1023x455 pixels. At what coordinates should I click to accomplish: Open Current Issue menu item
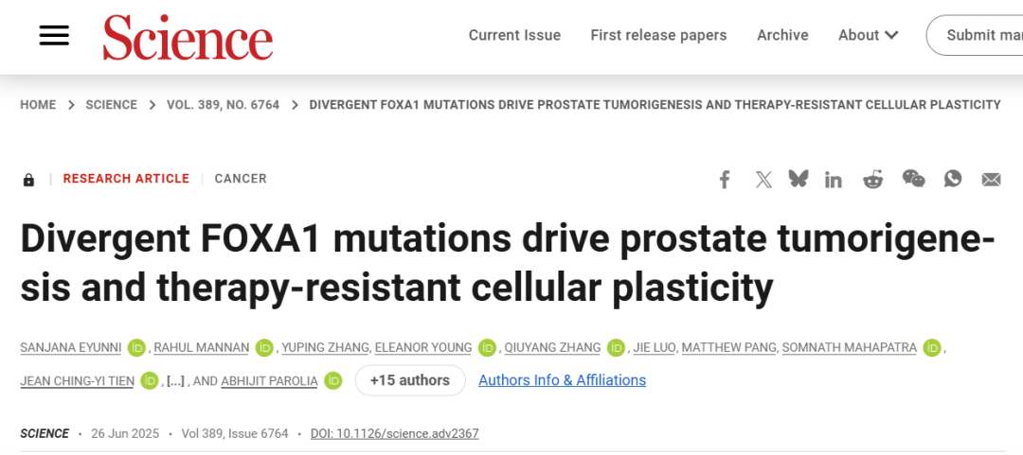click(514, 35)
